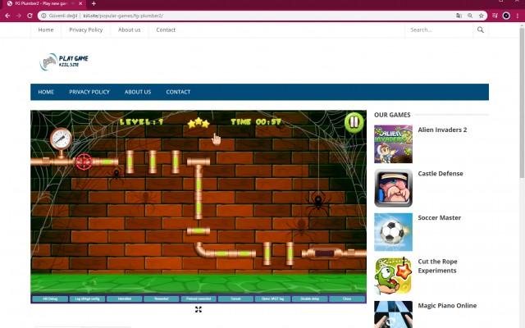The height and width of the screenshot is (328, 525).
Task: Open the Soccer Master title link
Action: tap(440, 218)
